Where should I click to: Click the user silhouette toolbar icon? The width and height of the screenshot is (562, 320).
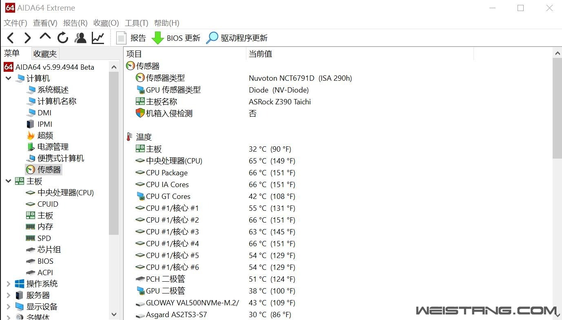[x=80, y=38]
